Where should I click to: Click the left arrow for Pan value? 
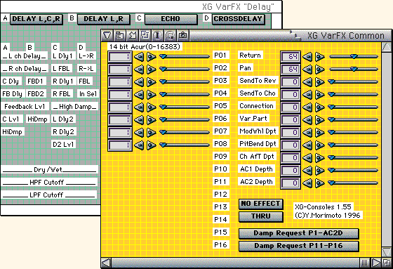(307, 70)
